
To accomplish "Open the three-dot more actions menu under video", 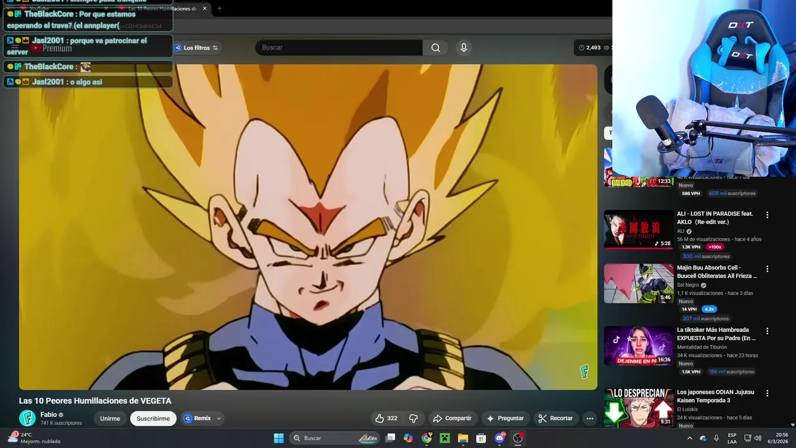I will tap(590, 418).
